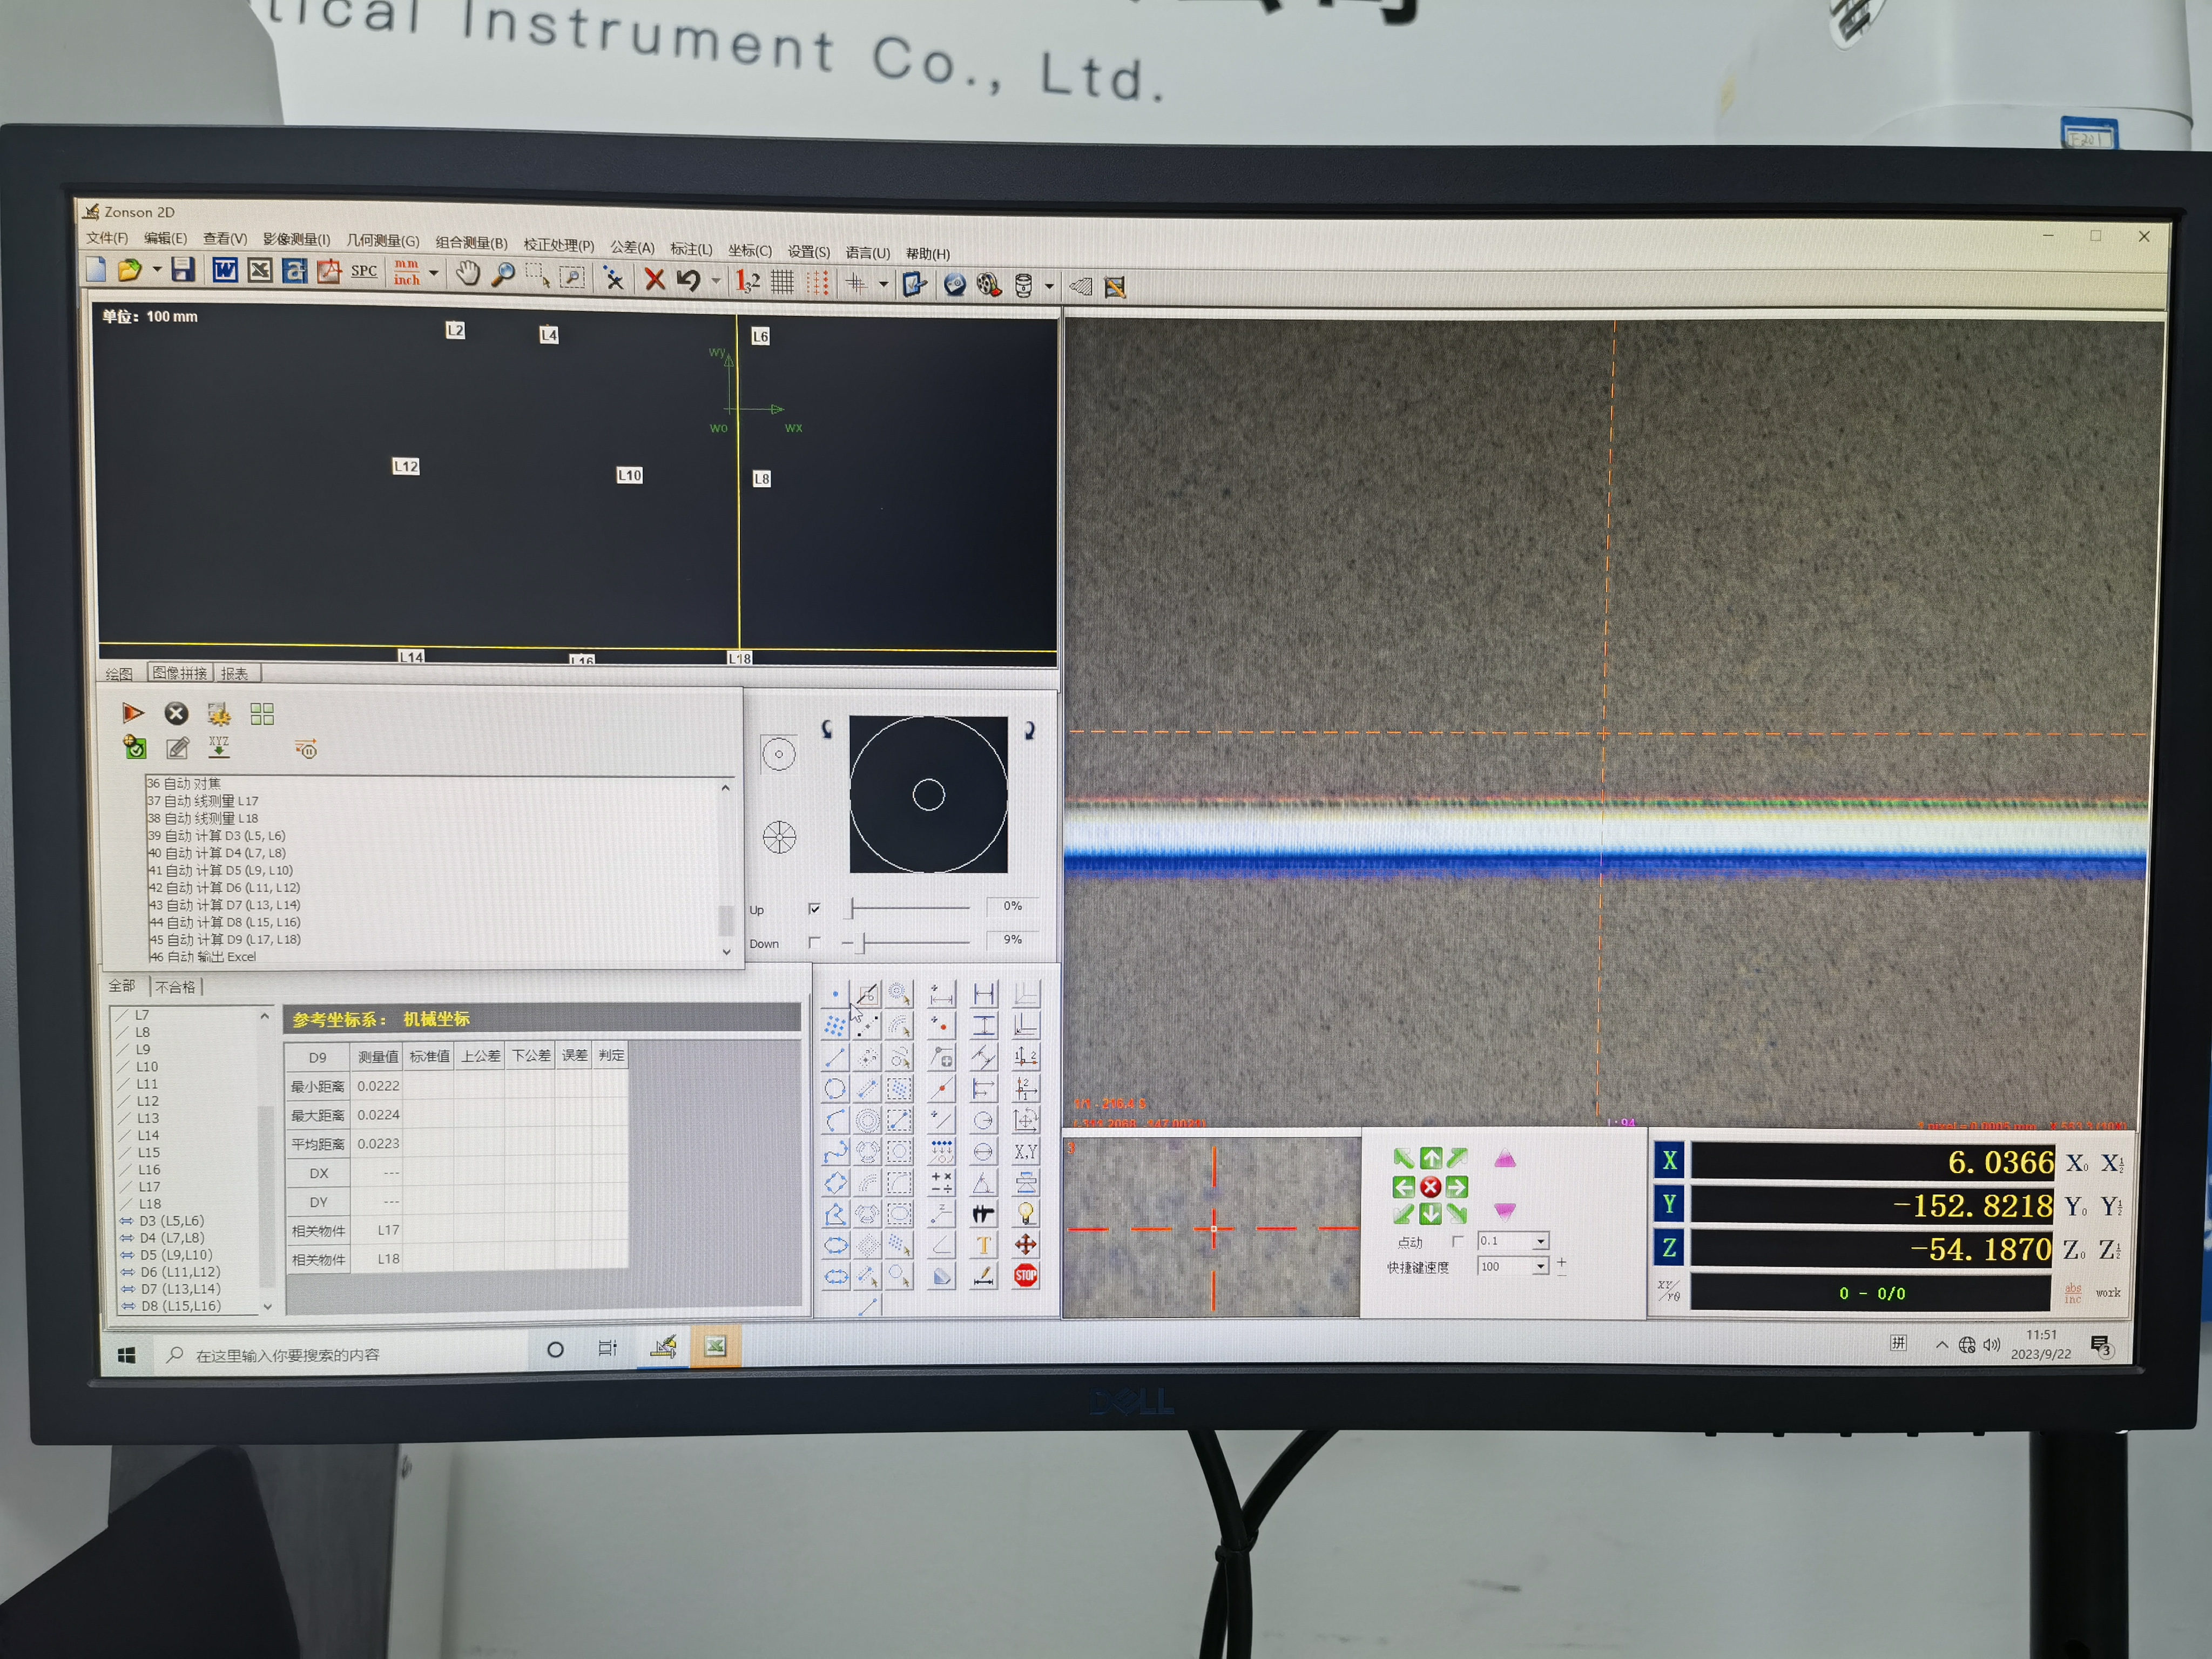Run the program with the play icon

tap(132, 713)
